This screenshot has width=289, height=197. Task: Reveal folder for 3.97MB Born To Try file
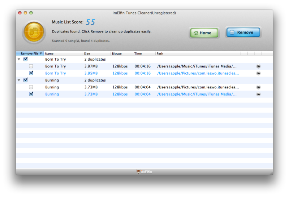click(x=258, y=66)
